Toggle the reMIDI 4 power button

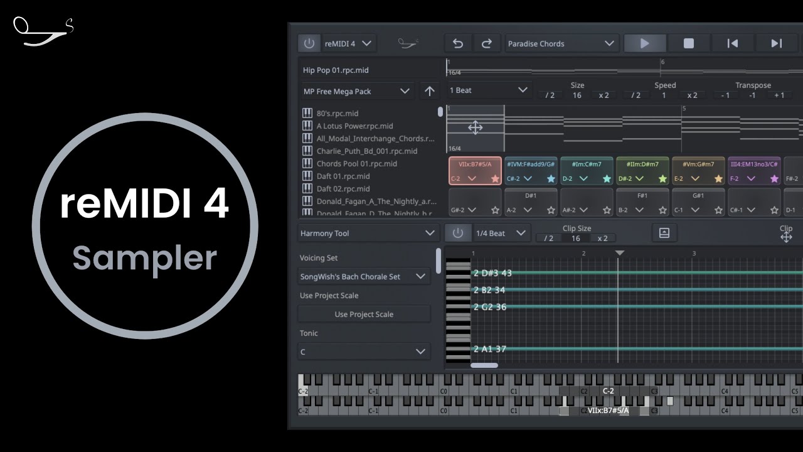coord(309,43)
